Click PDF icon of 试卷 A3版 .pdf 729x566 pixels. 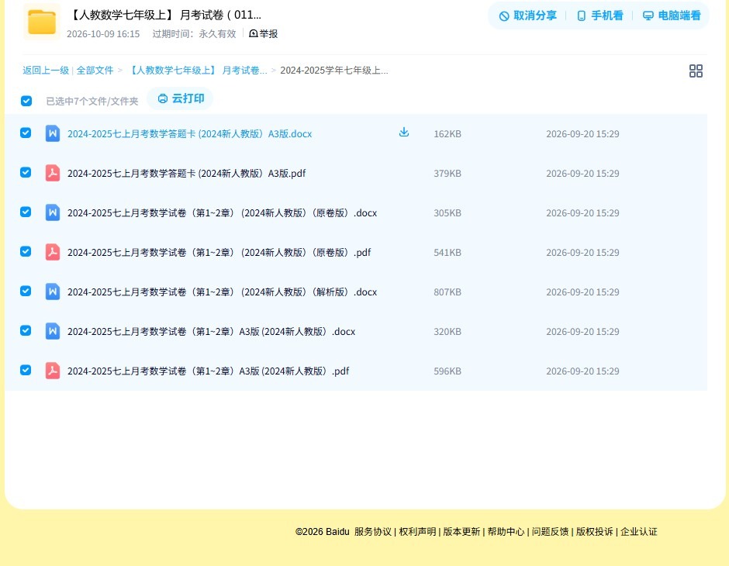[x=53, y=371]
